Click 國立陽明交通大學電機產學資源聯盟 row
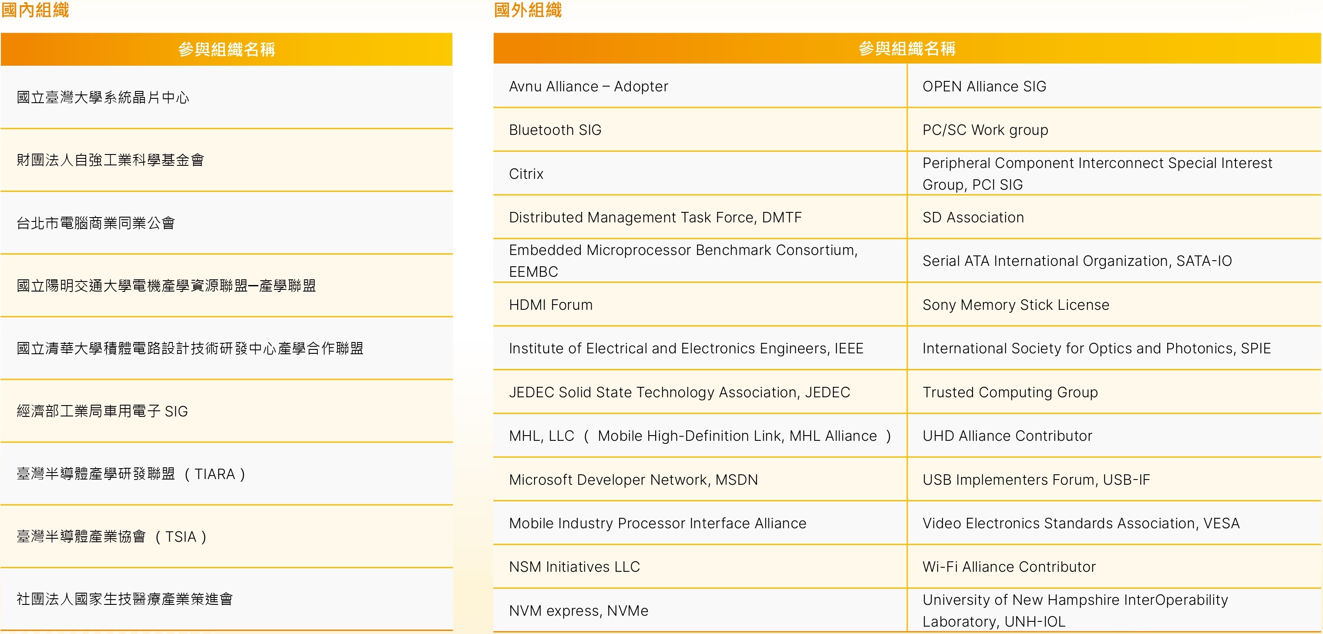Image resolution: width=1323 pixels, height=634 pixels. [x=226, y=285]
